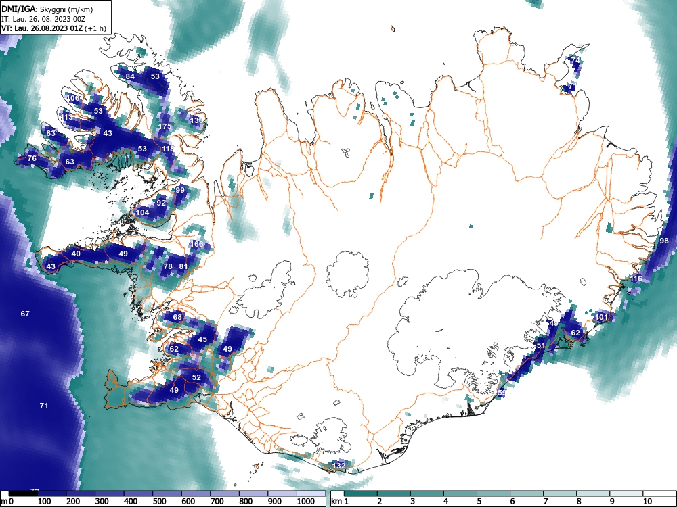
Task: Click the '3' tick on km legend
Action: click(x=412, y=501)
